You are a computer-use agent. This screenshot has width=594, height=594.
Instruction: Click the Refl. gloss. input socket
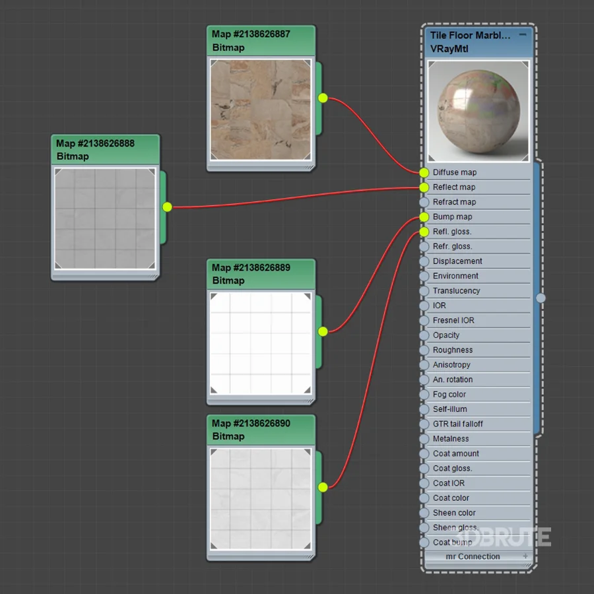pos(424,232)
